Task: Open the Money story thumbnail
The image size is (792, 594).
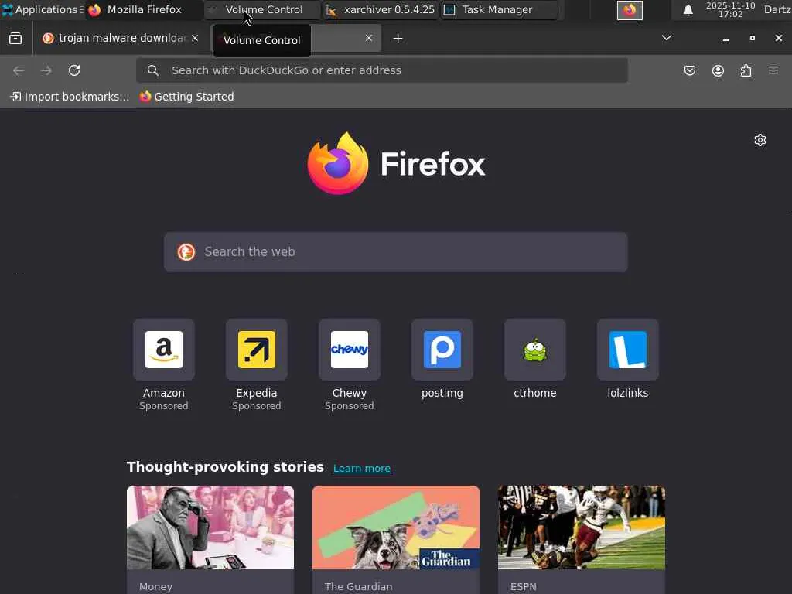Action: (210, 527)
